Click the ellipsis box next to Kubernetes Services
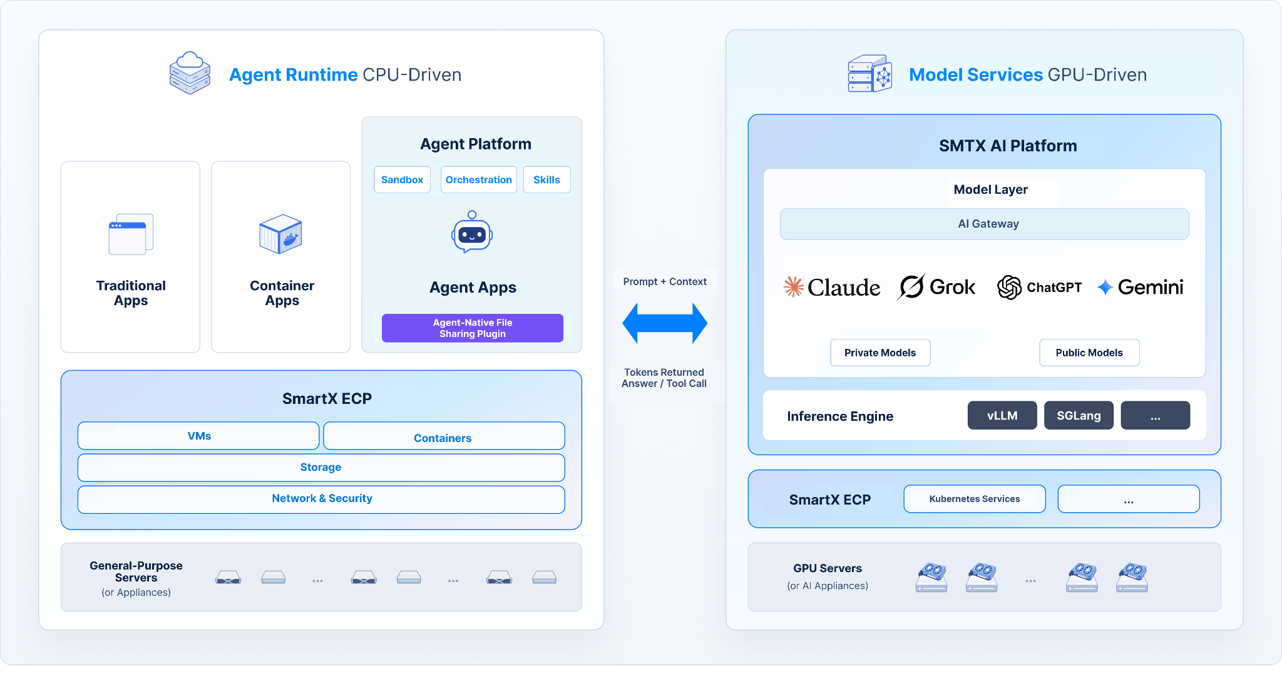The height and width of the screenshot is (684, 1282). pyautogui.click(x=1129, y=499)
